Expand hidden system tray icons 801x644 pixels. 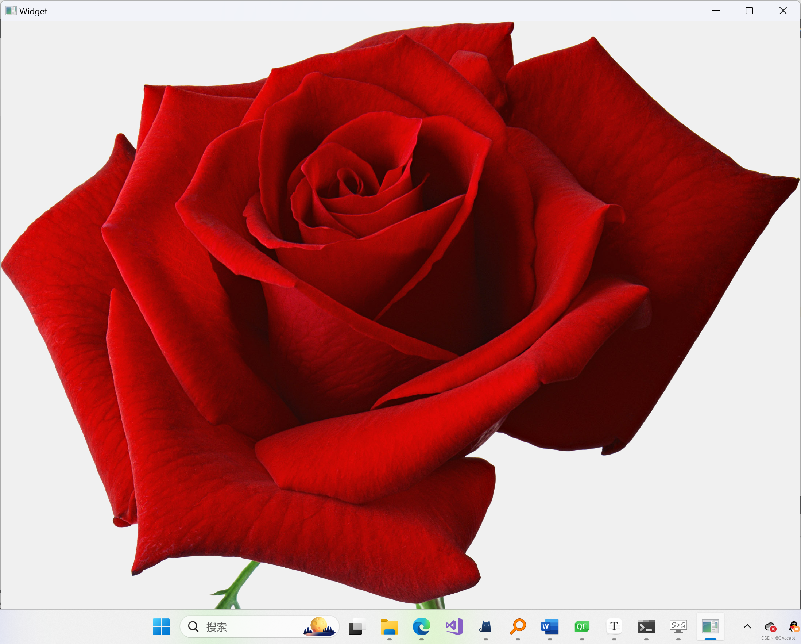coord(747,627)
